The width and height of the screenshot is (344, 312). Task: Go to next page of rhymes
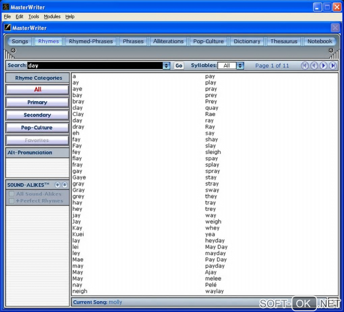click(323, 65)
